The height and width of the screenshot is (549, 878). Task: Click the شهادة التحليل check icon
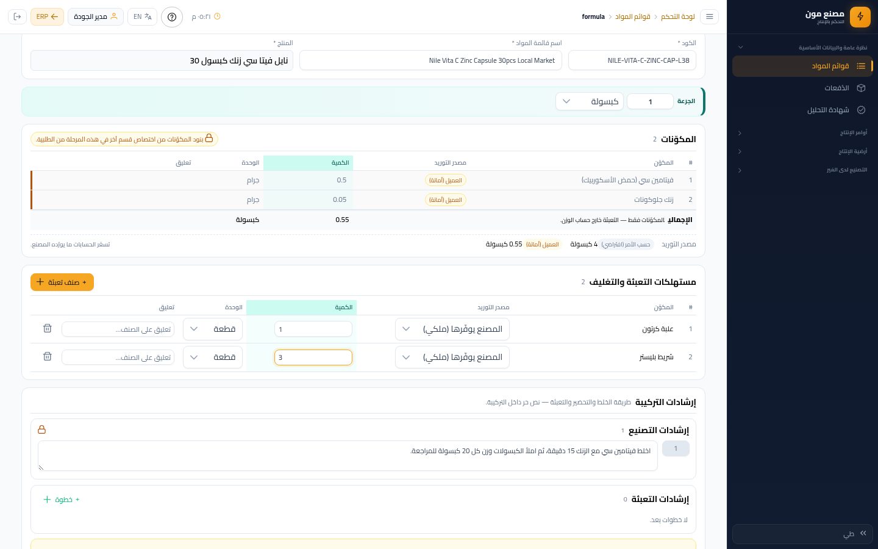pyautogui.click(x=861, y=110)
